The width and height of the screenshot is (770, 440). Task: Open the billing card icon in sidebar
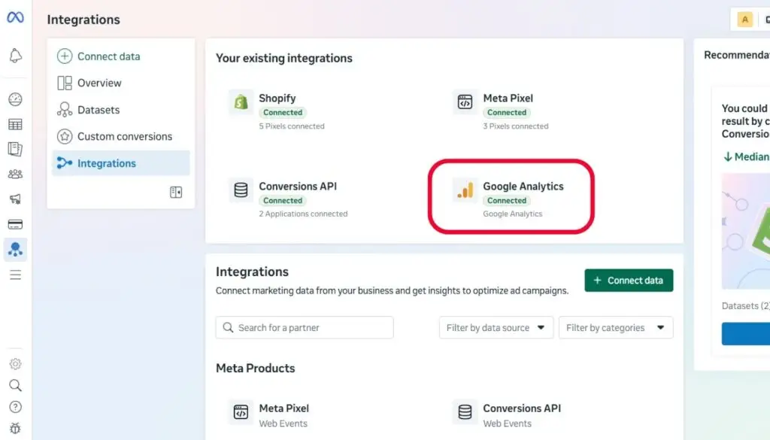pyautogui.click(x=15, y=224)
